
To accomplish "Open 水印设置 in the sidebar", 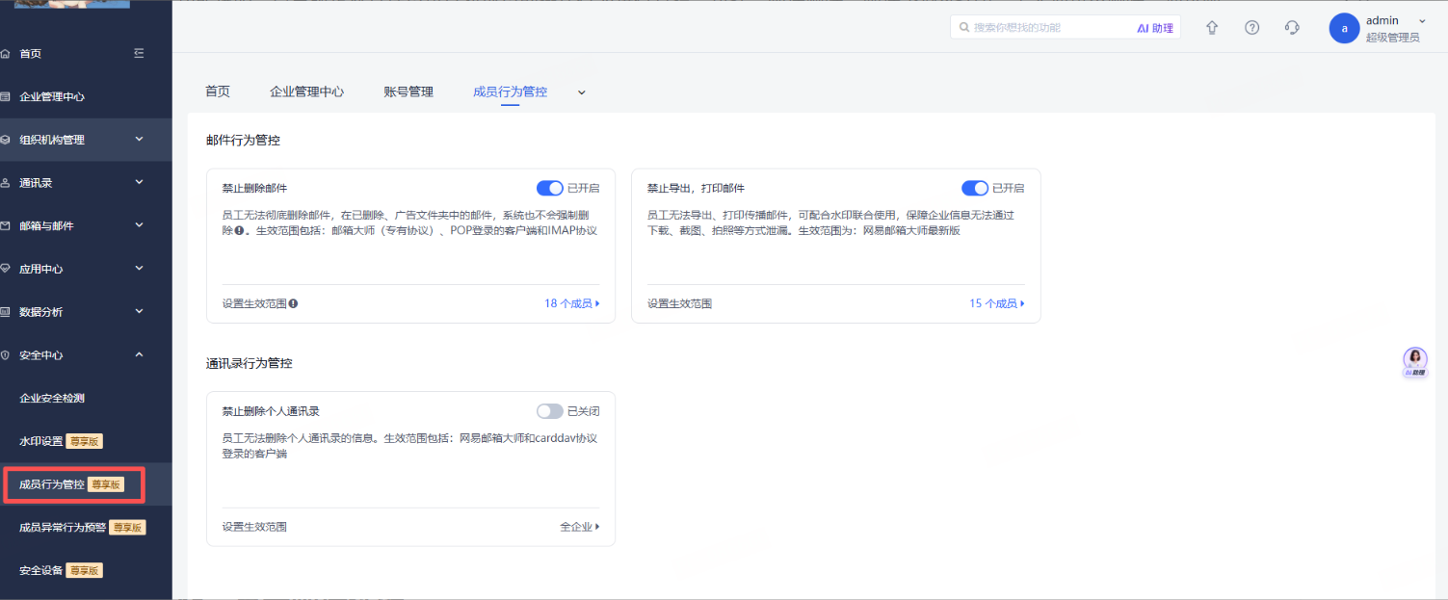I will [40, 441].
